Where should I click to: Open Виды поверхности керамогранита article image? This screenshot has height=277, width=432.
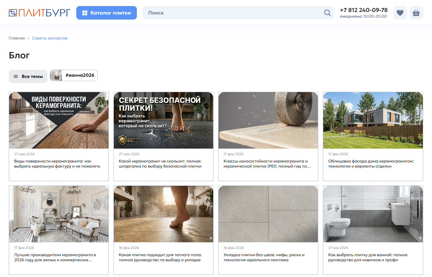(x=59, y=120)
